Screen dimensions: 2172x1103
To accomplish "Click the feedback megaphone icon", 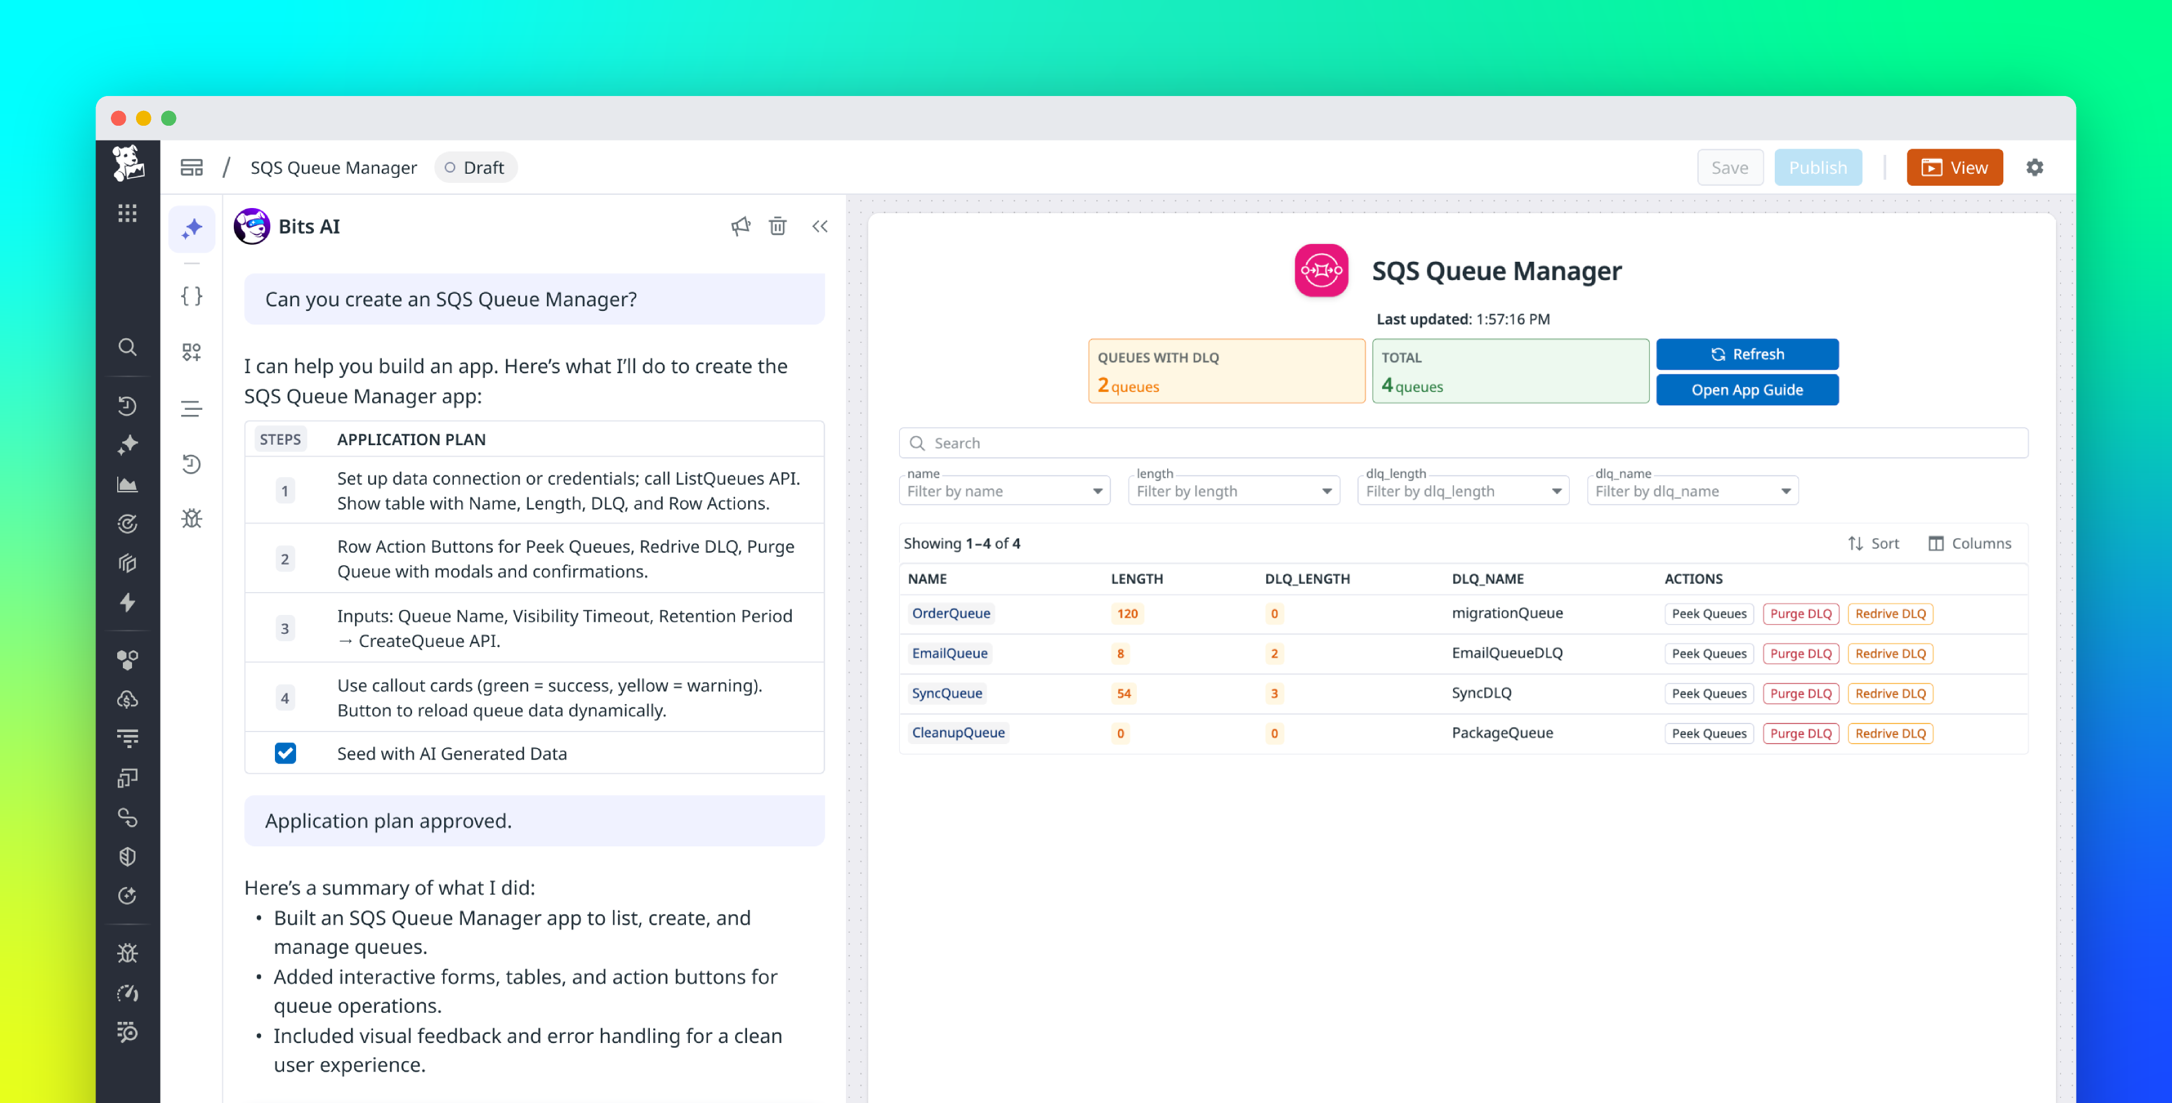I will (741, 226).
